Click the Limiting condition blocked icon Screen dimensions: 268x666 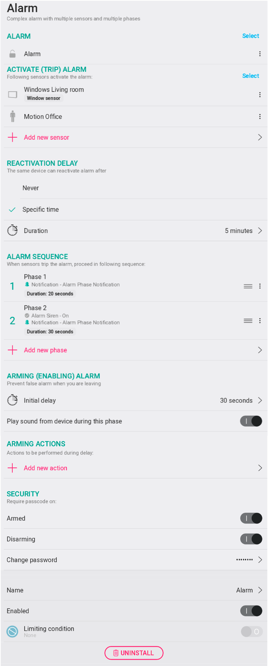[12, 632]
